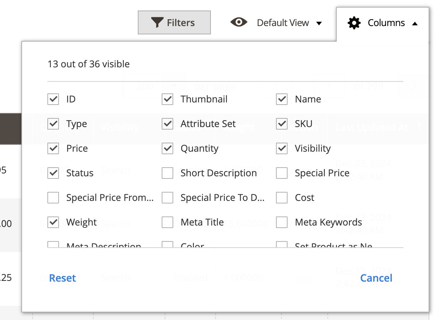
Task: Open the Default View dropdown arrow
Action: [x=320, y=23]
